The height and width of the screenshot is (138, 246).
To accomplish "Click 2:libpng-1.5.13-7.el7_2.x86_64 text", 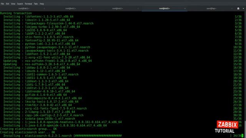I will (50, 112).
